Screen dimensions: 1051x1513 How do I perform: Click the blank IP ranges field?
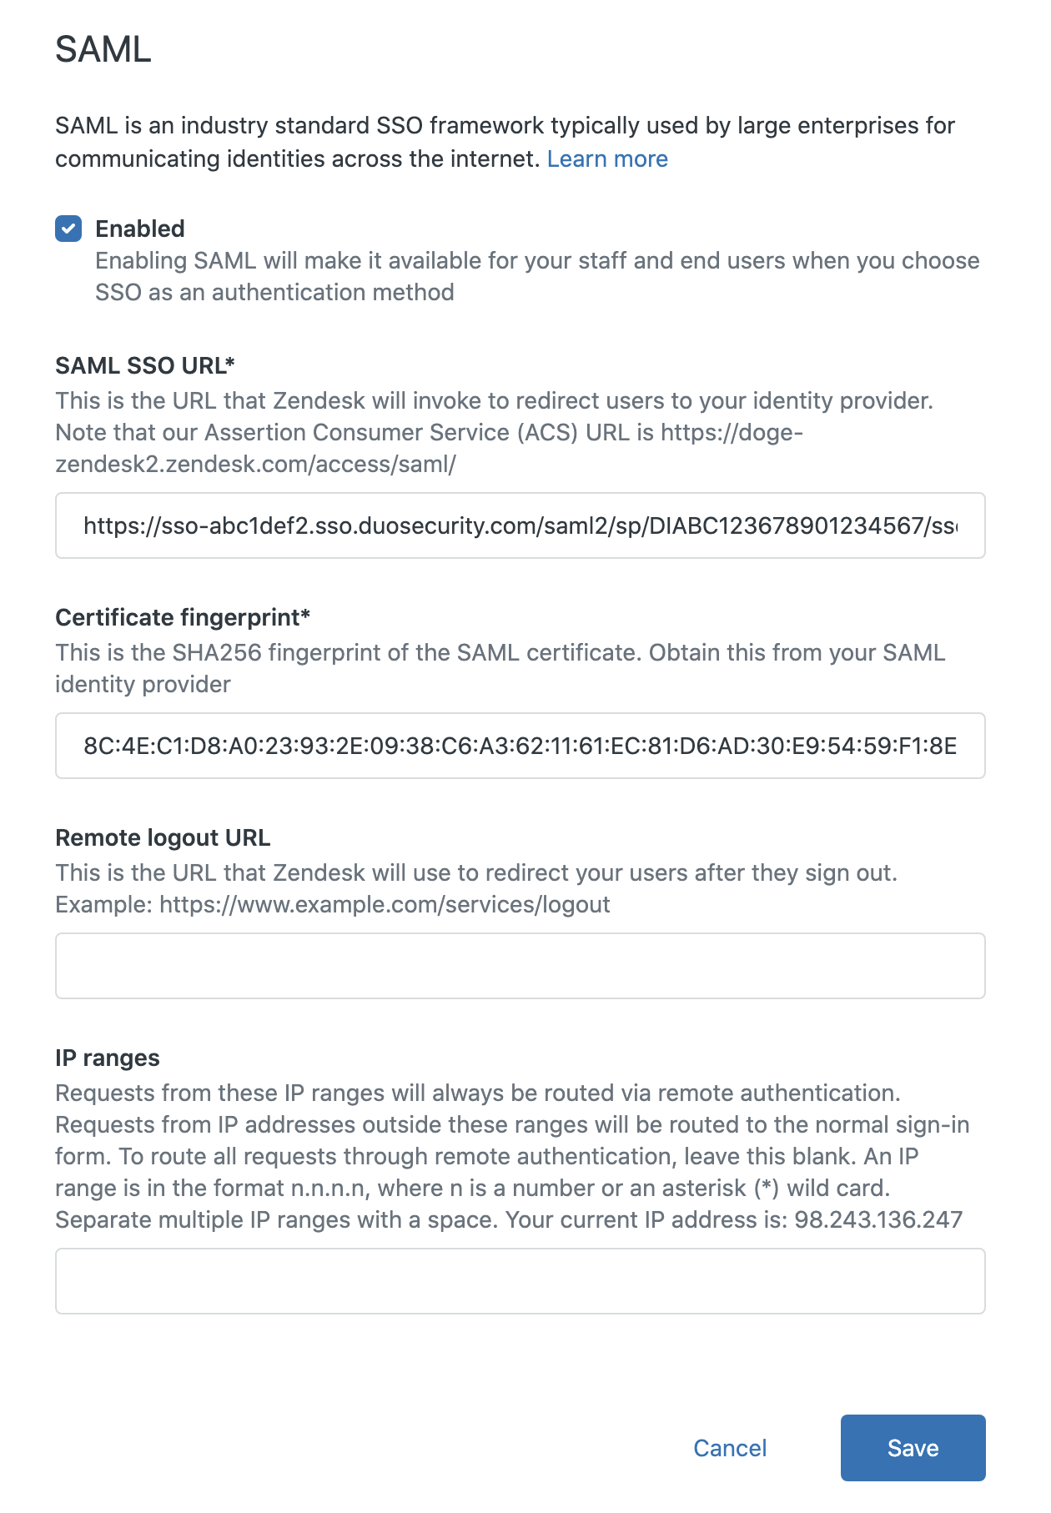[519, 1281]
